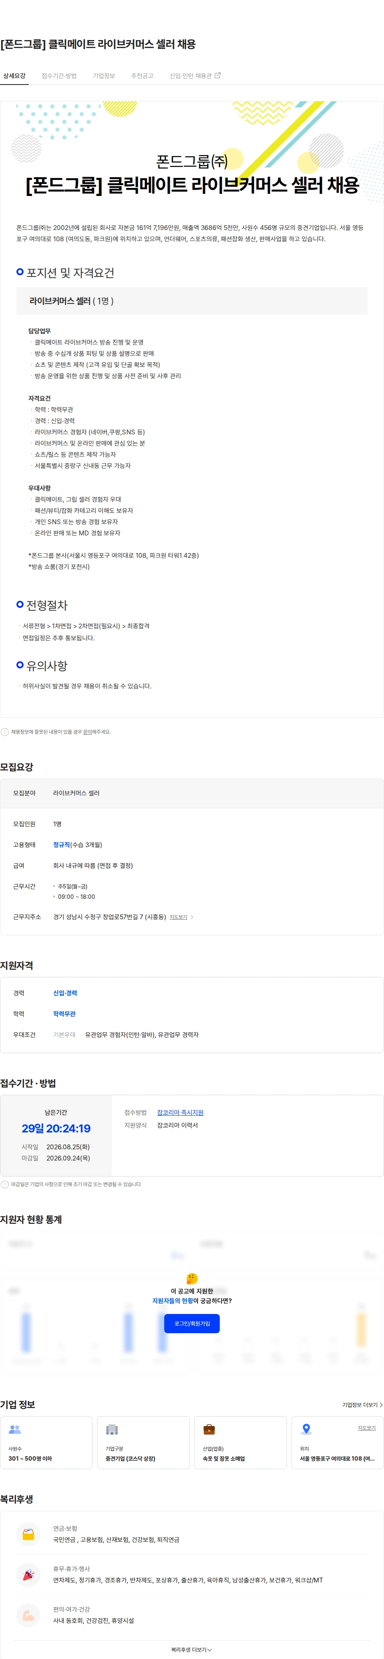Click the 중견기업 (코스닥 상장) card
Screen dimensions: 384x1659
[x=144, y=1443]
